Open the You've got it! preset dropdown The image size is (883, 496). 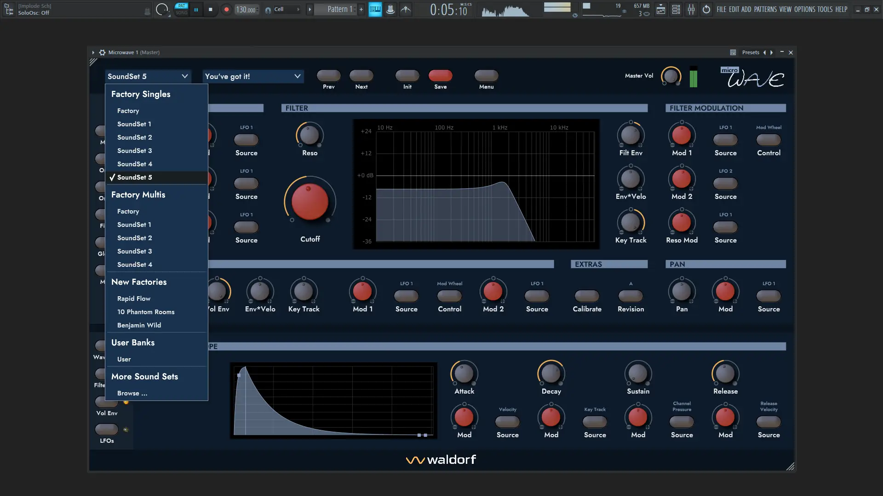[252, 76]
